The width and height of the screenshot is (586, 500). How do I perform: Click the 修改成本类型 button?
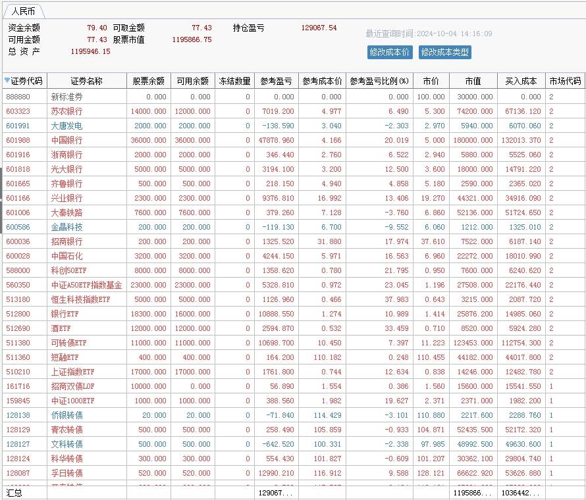[444, 52]
